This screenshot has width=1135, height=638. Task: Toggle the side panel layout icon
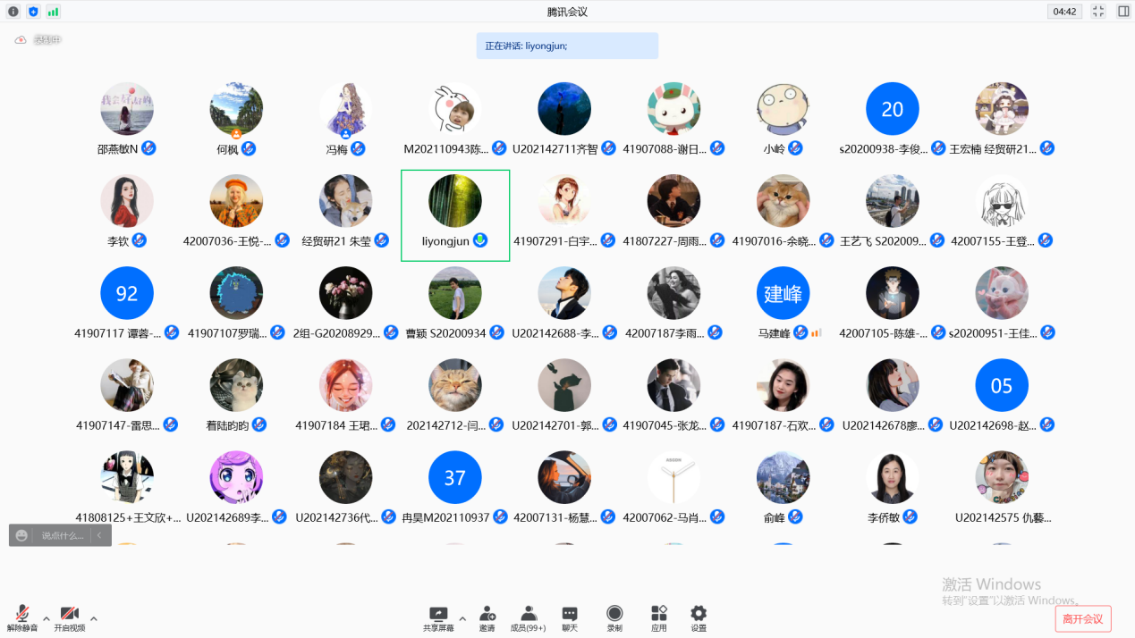pyautogui.click(x=1123, y=12)
